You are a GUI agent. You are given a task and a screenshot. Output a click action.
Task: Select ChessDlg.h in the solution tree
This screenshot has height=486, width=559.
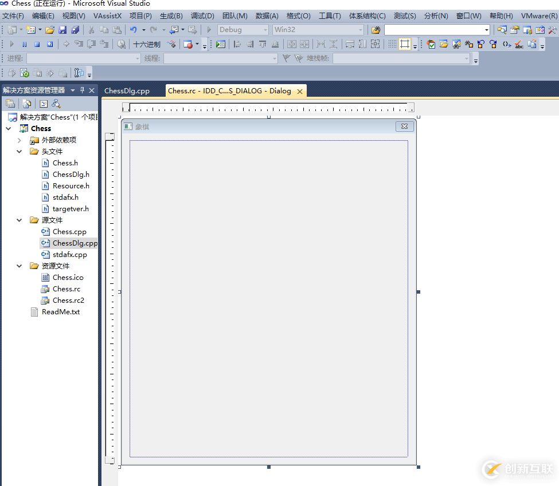tap(71, 175)
